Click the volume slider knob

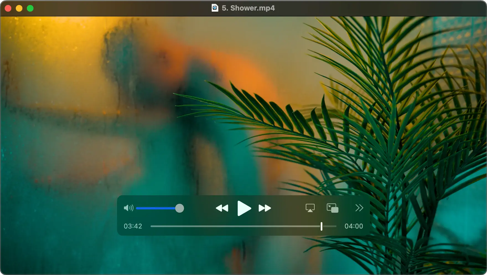[x=180, y=208]
